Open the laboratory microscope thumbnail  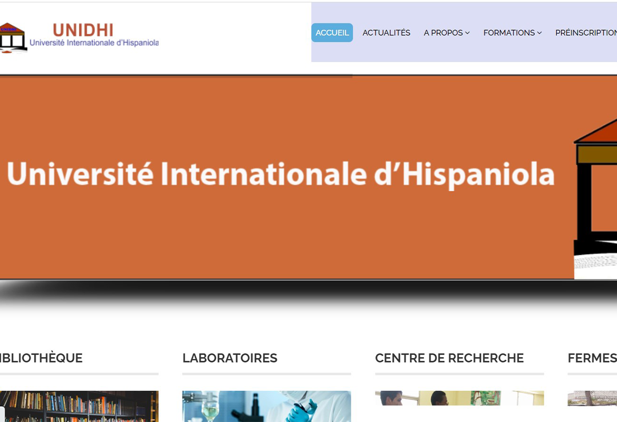point(266,406)
